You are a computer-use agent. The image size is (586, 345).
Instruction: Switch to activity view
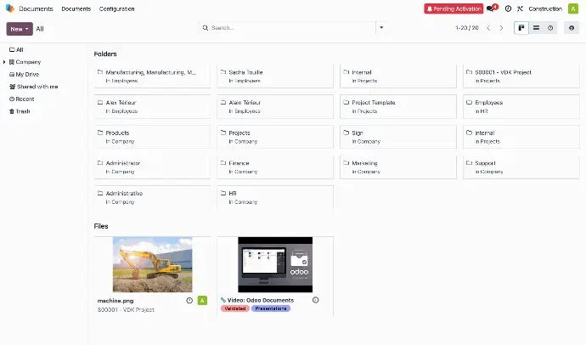tap(550, 28)
